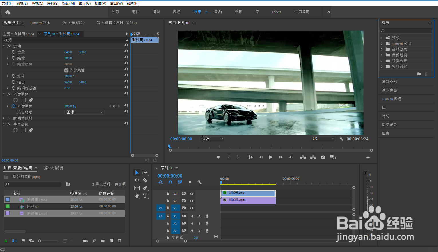The width and height of the screenshot is (438, 252).
Task: Toggle 不透明度 animation stopwatch
Action: tap(13, 106)
